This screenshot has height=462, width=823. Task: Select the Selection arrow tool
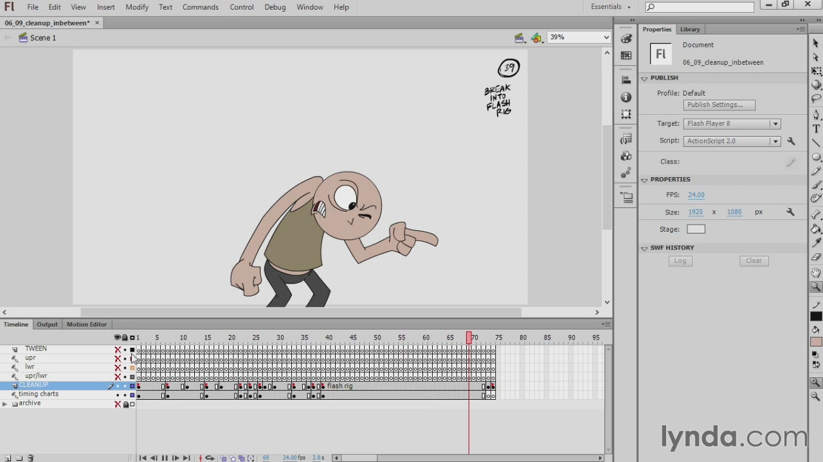point(816,43)
